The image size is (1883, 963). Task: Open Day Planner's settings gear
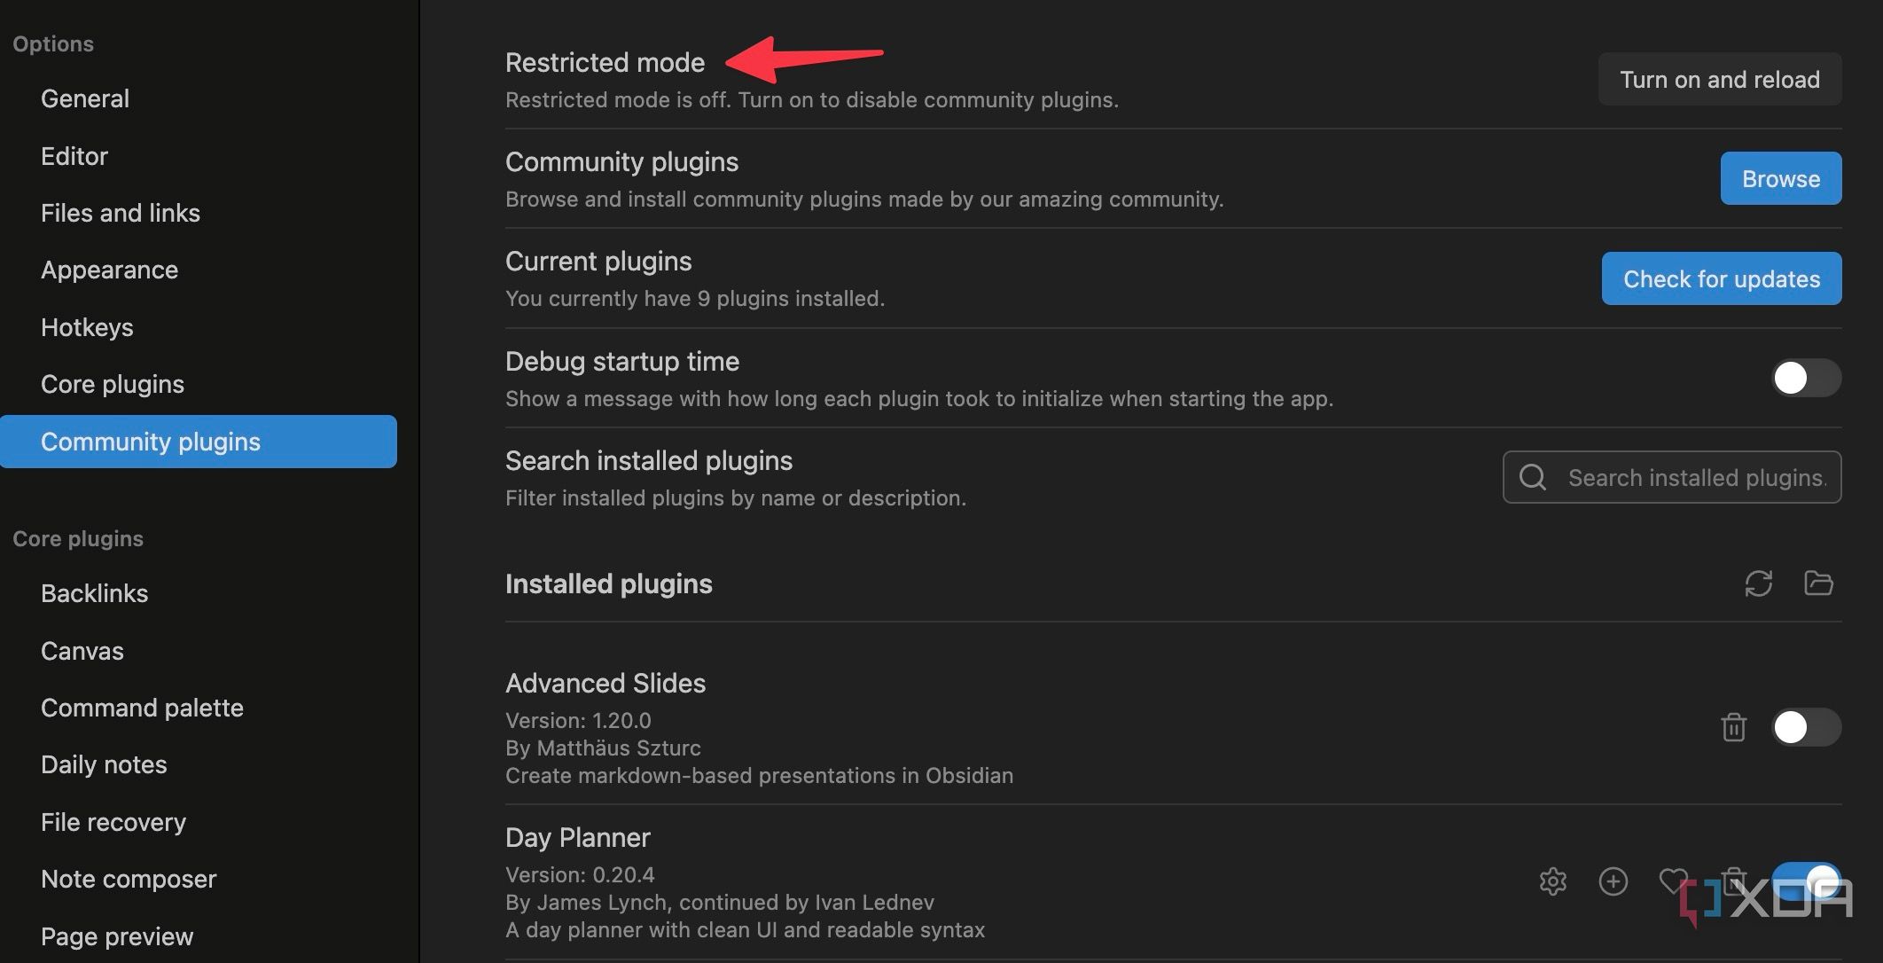1554,881
